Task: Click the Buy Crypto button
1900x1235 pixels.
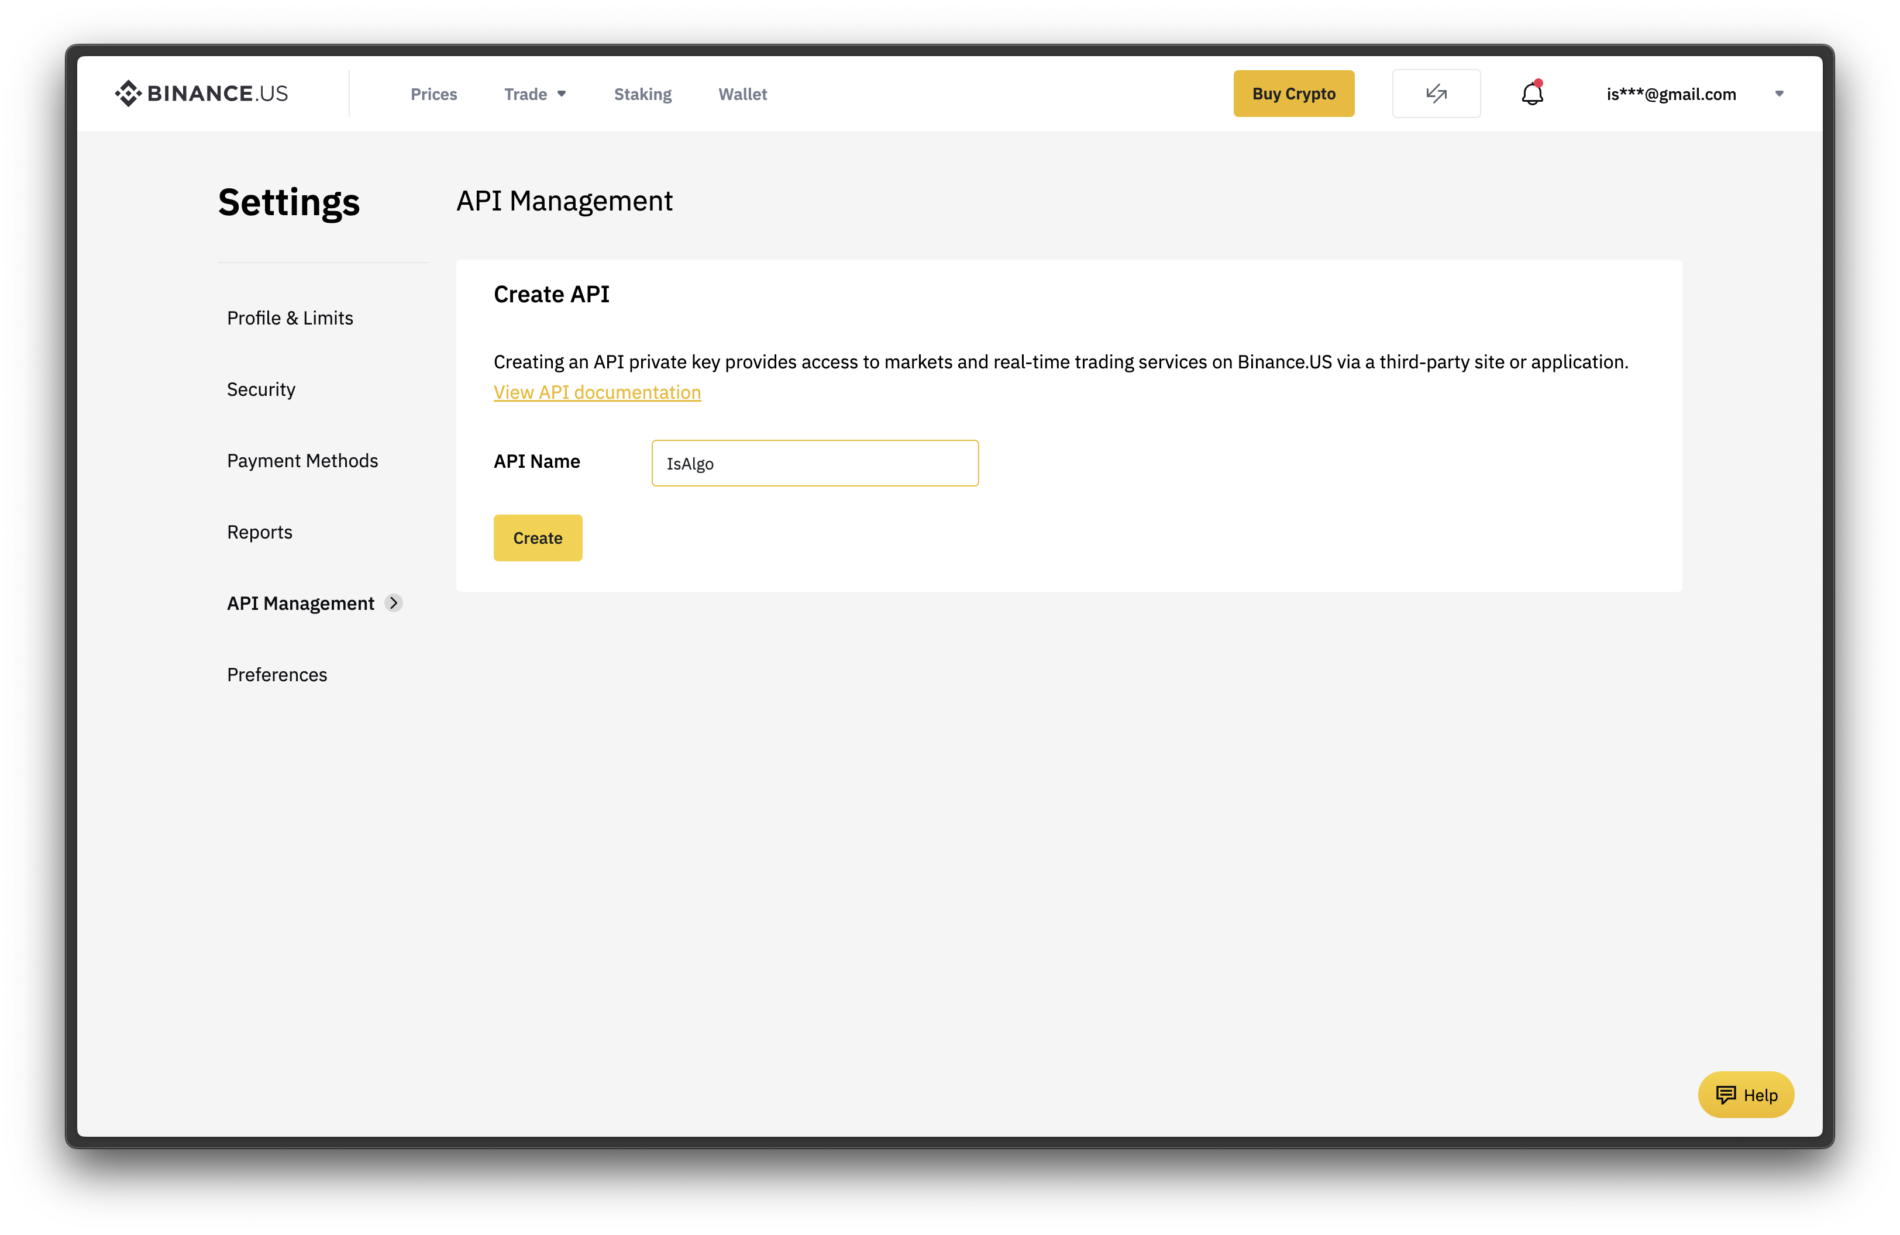Action: click(x=1293, y=94)
